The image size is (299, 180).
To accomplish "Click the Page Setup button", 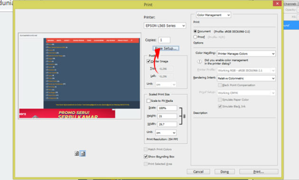I will tap(166, 48).
